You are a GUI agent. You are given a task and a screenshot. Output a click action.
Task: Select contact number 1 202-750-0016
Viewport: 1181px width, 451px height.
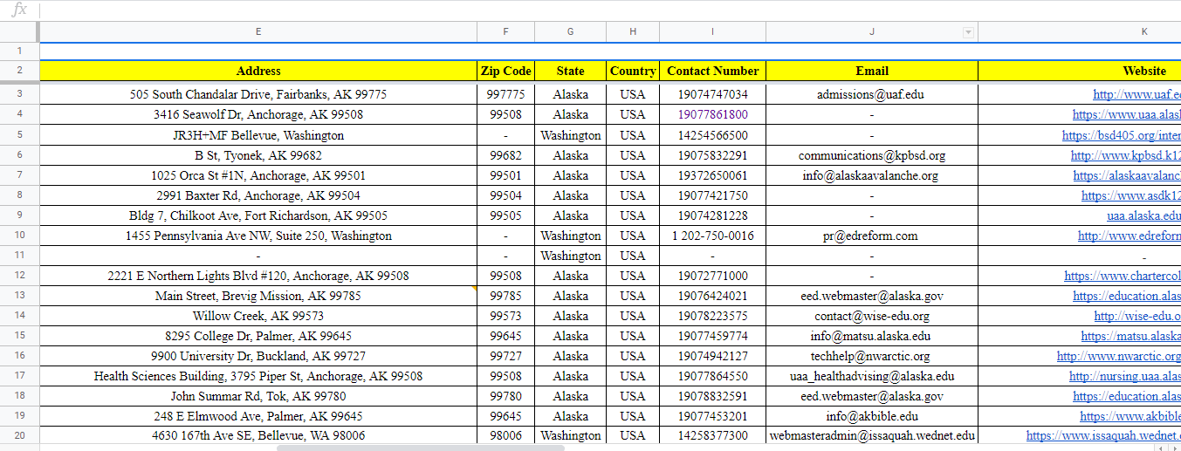(x=712, y=236)
